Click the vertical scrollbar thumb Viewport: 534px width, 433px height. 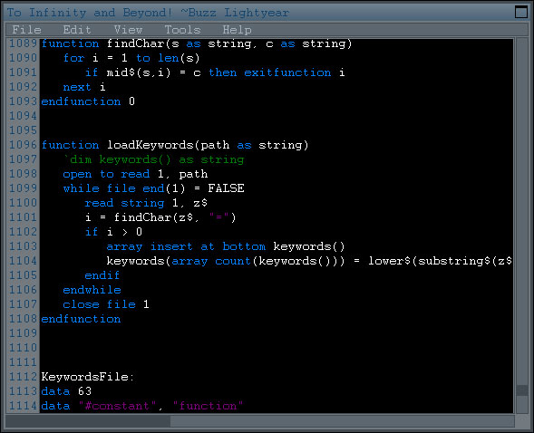click(521, 390)
